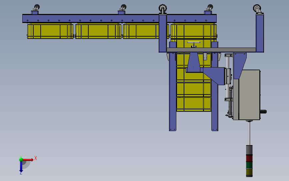Select the rightmost caster wheel on top
The width and height of the screenshot is (289, 181).
[258, 9]
